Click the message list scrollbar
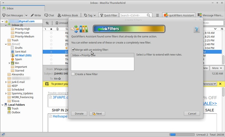The height and width of the screenshot is (137, 225). pos(223,59)
